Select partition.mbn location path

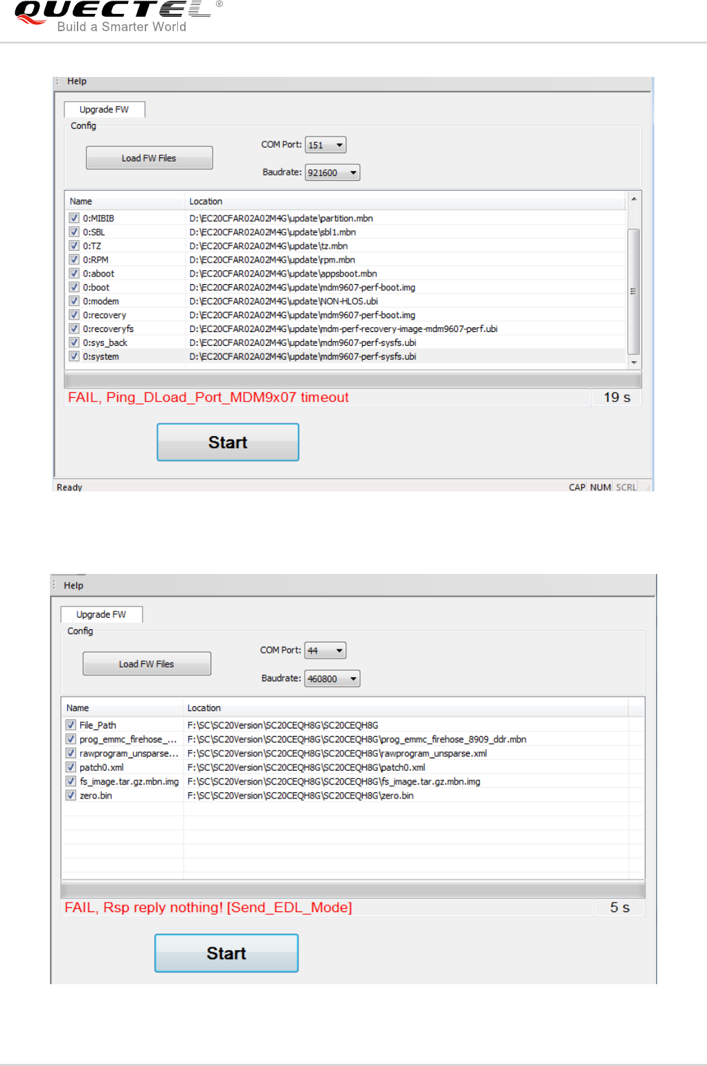click(x=281, y=218)
